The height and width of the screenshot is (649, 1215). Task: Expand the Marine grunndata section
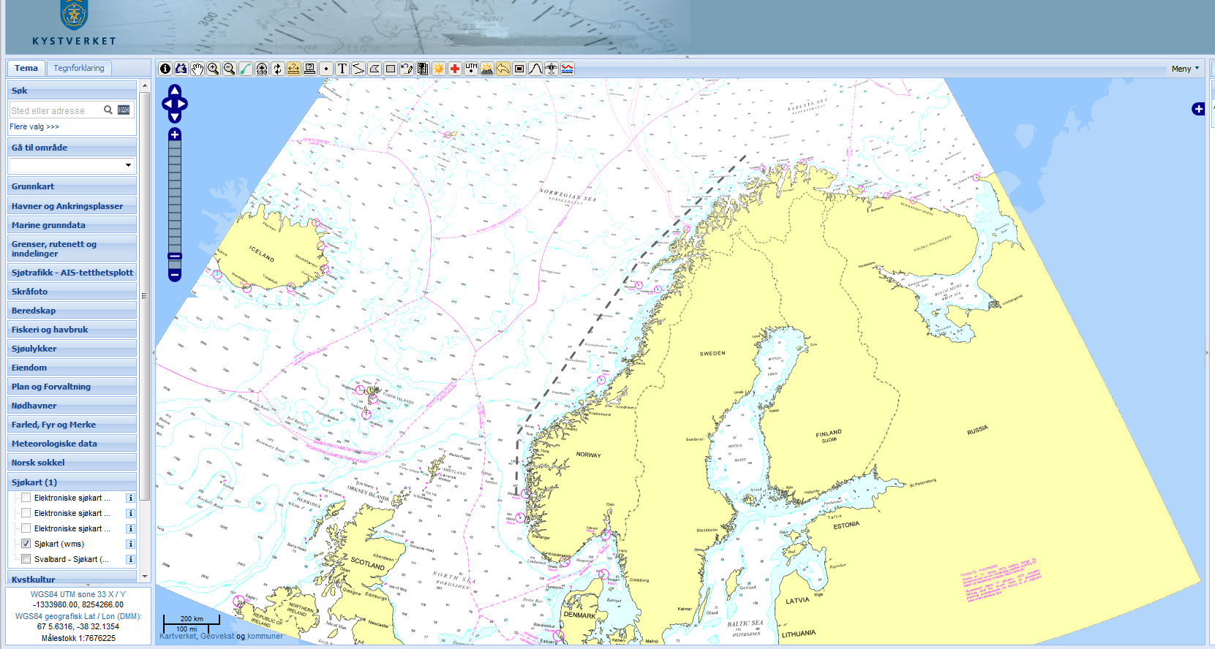72,225
